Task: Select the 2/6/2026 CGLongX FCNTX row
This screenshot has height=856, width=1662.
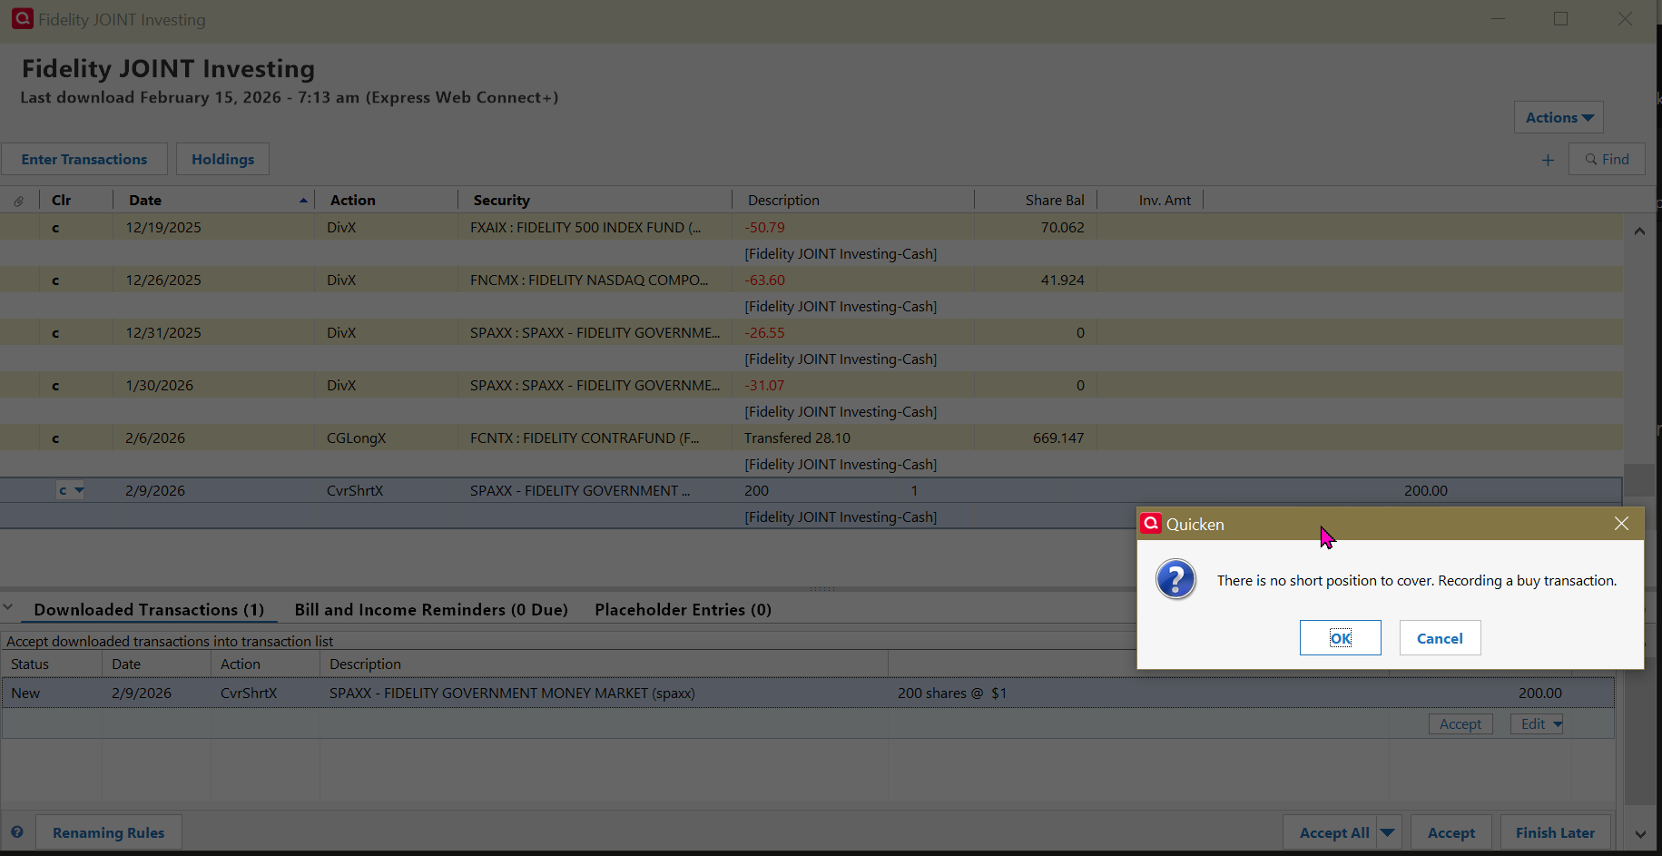Action: [811, 438]
